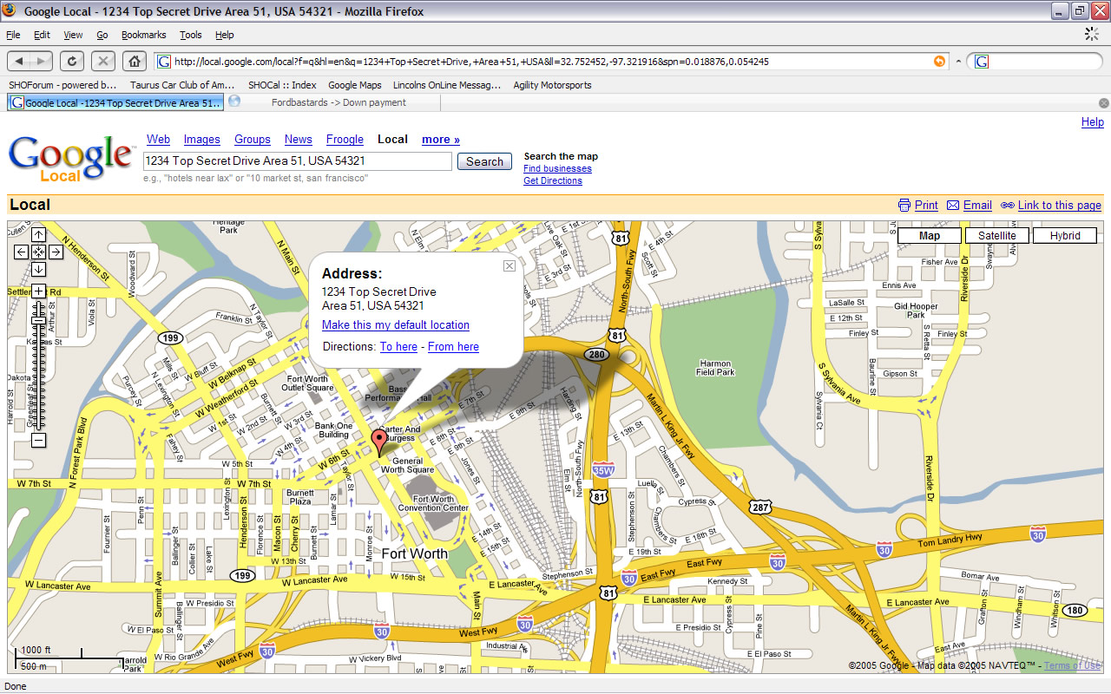Zoom out using the map minus button

coord(39,441)
